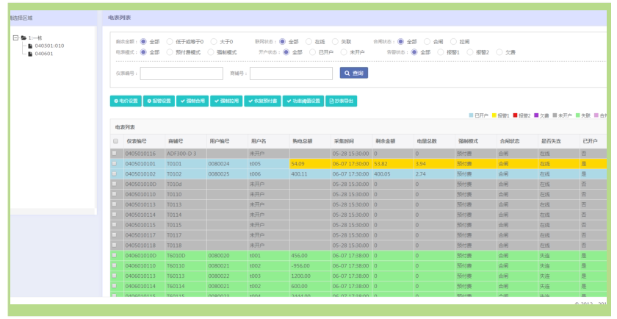Click 恢复预付费 checkmark button
Viewport: 617px width, 319px height.
[x=262, y=101]
